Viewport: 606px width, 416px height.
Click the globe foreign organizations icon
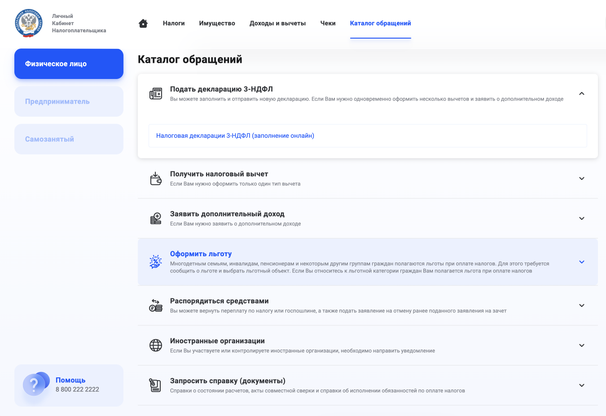(x=156, y=345)
